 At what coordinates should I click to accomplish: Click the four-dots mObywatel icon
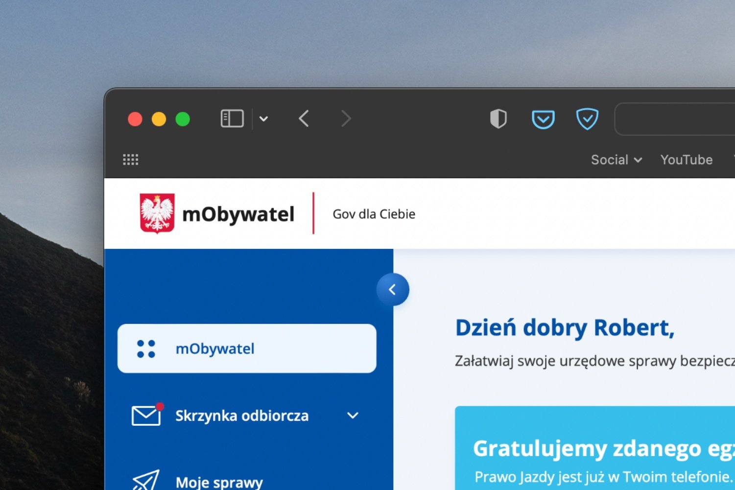(146, 349)
